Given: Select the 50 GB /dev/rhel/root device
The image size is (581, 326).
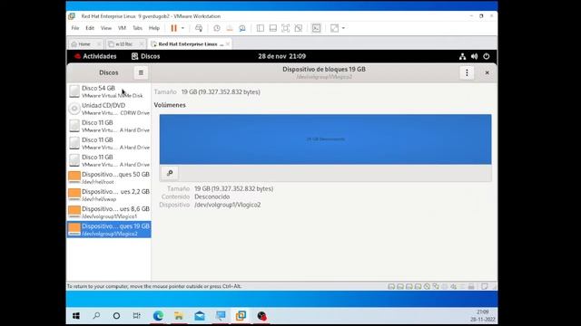Looking at the screenshot, I should [109, 177].
